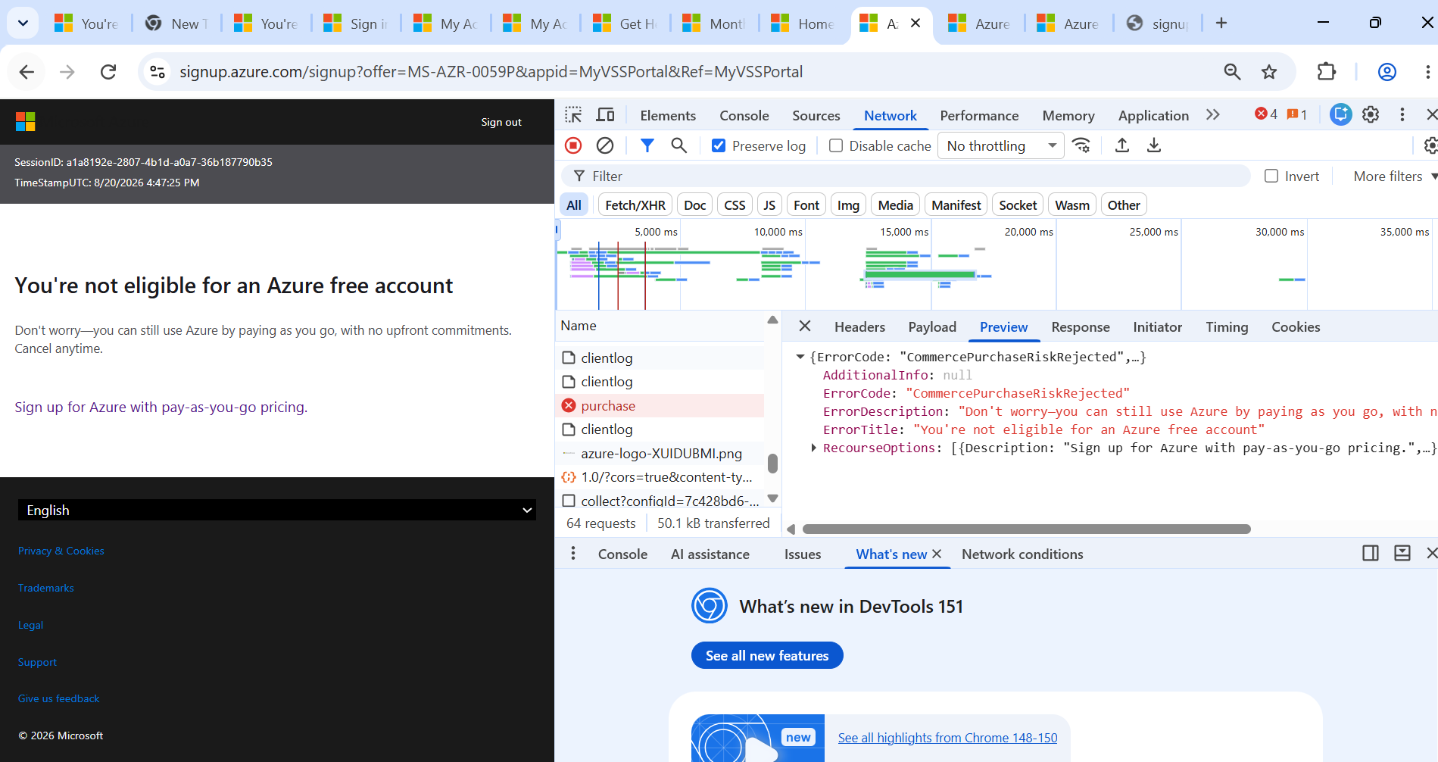
Task: Open the drawer three-dot menu
Action: coord(573,554)
